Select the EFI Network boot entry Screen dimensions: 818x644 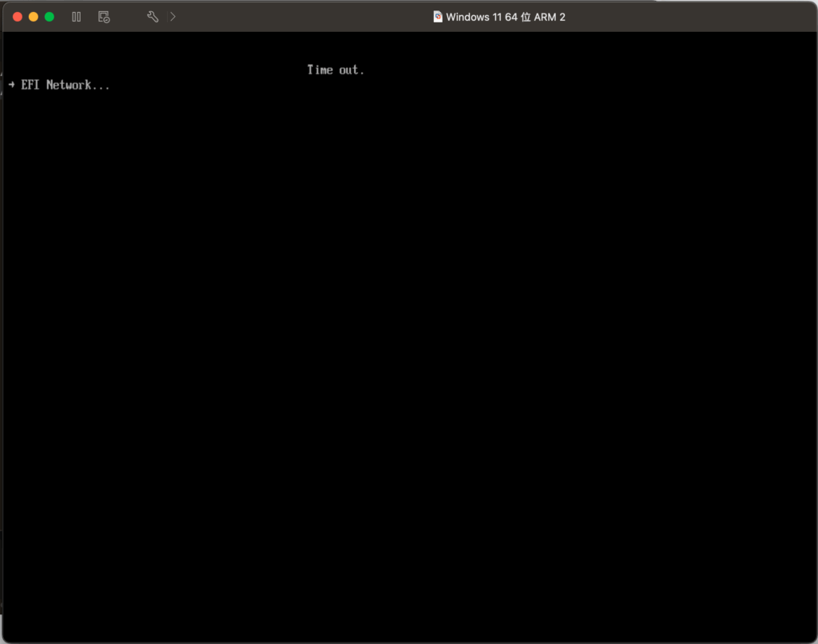pos(66,85)
